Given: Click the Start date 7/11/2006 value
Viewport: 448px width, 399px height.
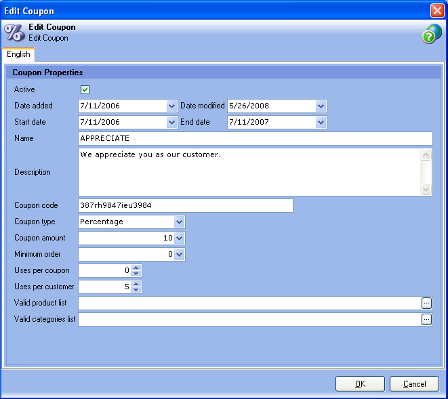Looking at the screenshot, I should click(100, 122).
